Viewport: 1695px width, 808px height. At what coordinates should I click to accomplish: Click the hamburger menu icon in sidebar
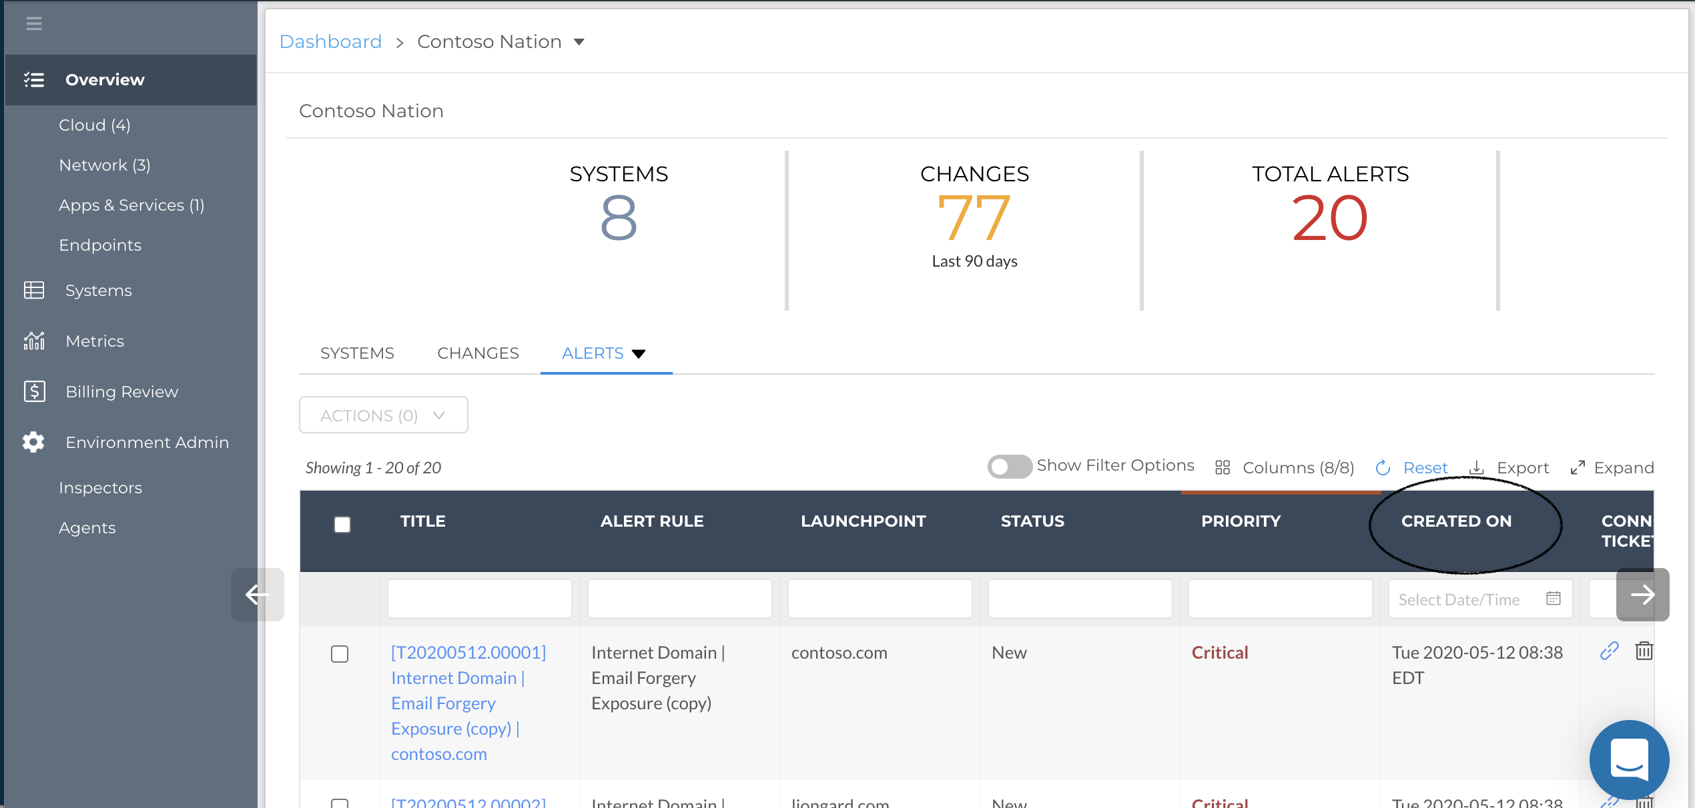(34, 24)
